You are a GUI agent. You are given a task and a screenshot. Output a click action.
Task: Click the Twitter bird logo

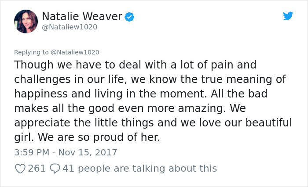pyautogui.click(x=288, y=16)
